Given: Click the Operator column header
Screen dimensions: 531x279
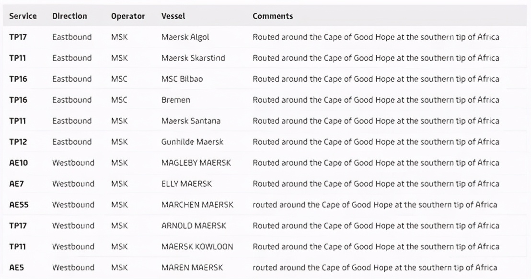Looking at the screenshot, I should pos(128,16).
